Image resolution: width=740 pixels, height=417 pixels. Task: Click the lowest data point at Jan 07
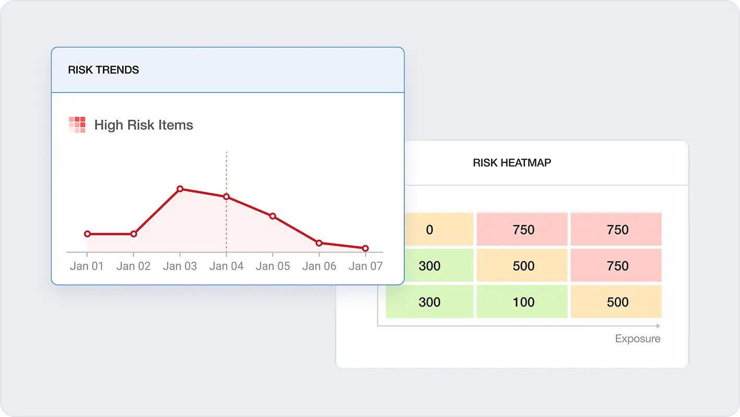click(365, 248)
